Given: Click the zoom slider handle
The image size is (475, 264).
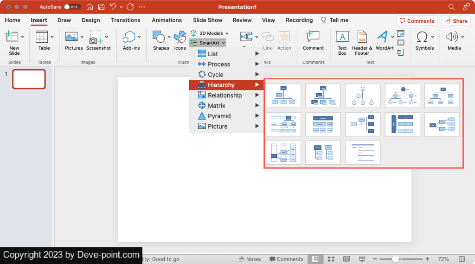Looking at the screenshot, I should (x=396, y=259).
